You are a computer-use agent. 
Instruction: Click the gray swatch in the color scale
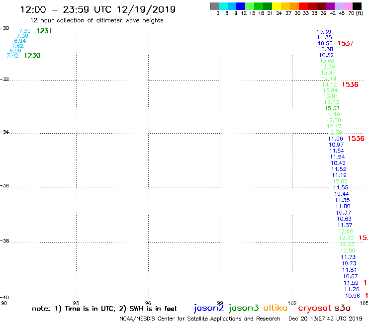tap(214, 6)
